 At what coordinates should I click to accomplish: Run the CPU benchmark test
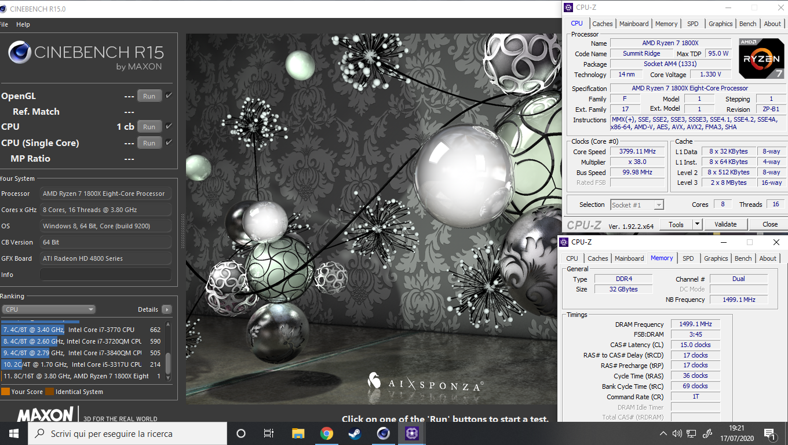pos(149,127)
